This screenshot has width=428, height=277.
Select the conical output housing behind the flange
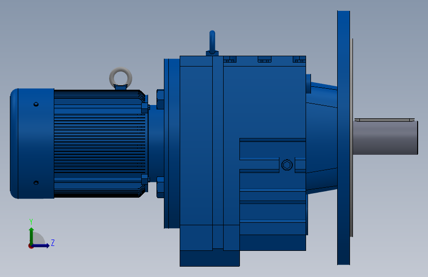pyautogui.click(x=321, y=138)
